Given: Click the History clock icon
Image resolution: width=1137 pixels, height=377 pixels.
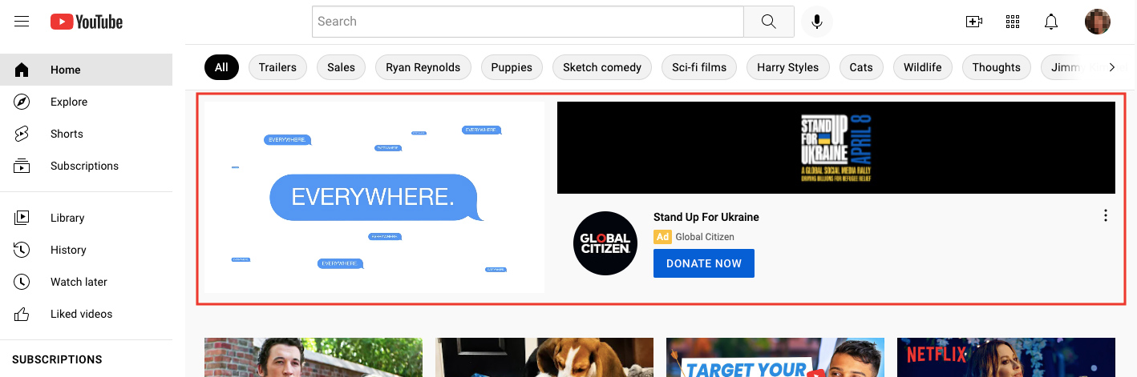Looking at the screenshot, I should [22, 250].
